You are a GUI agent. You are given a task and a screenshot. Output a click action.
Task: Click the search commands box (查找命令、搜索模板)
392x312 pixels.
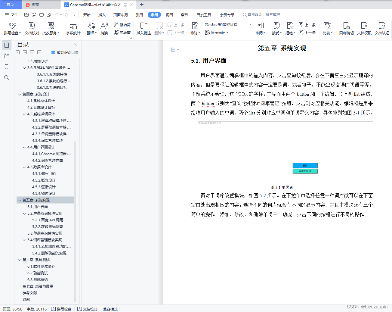click(x=261, y=15)
